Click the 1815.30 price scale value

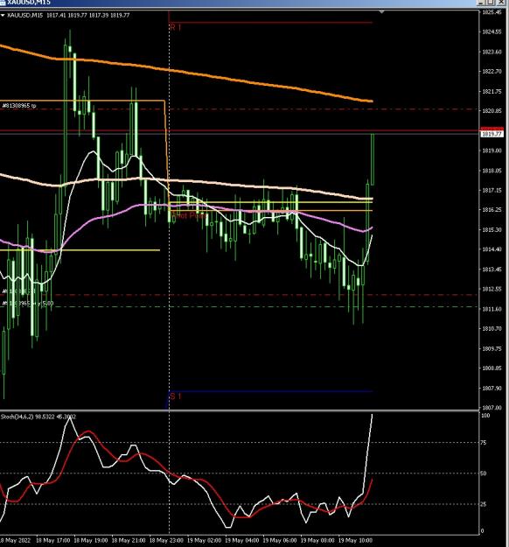tap(492, 229)
